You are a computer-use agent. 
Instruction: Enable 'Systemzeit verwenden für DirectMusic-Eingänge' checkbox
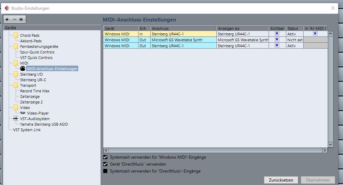[105, 171]
